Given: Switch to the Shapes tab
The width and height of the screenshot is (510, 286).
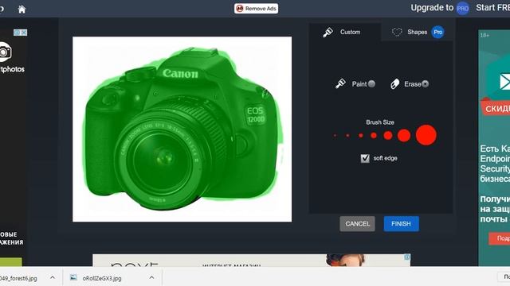Looking at the screenshot, I should pyautogui.click(x=417, y=32).
